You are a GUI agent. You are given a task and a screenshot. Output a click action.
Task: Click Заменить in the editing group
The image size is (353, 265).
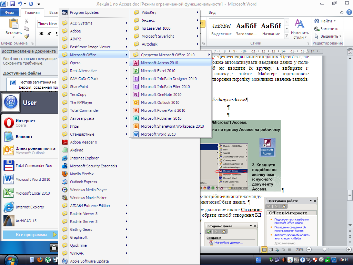click(x=326, y=29)
